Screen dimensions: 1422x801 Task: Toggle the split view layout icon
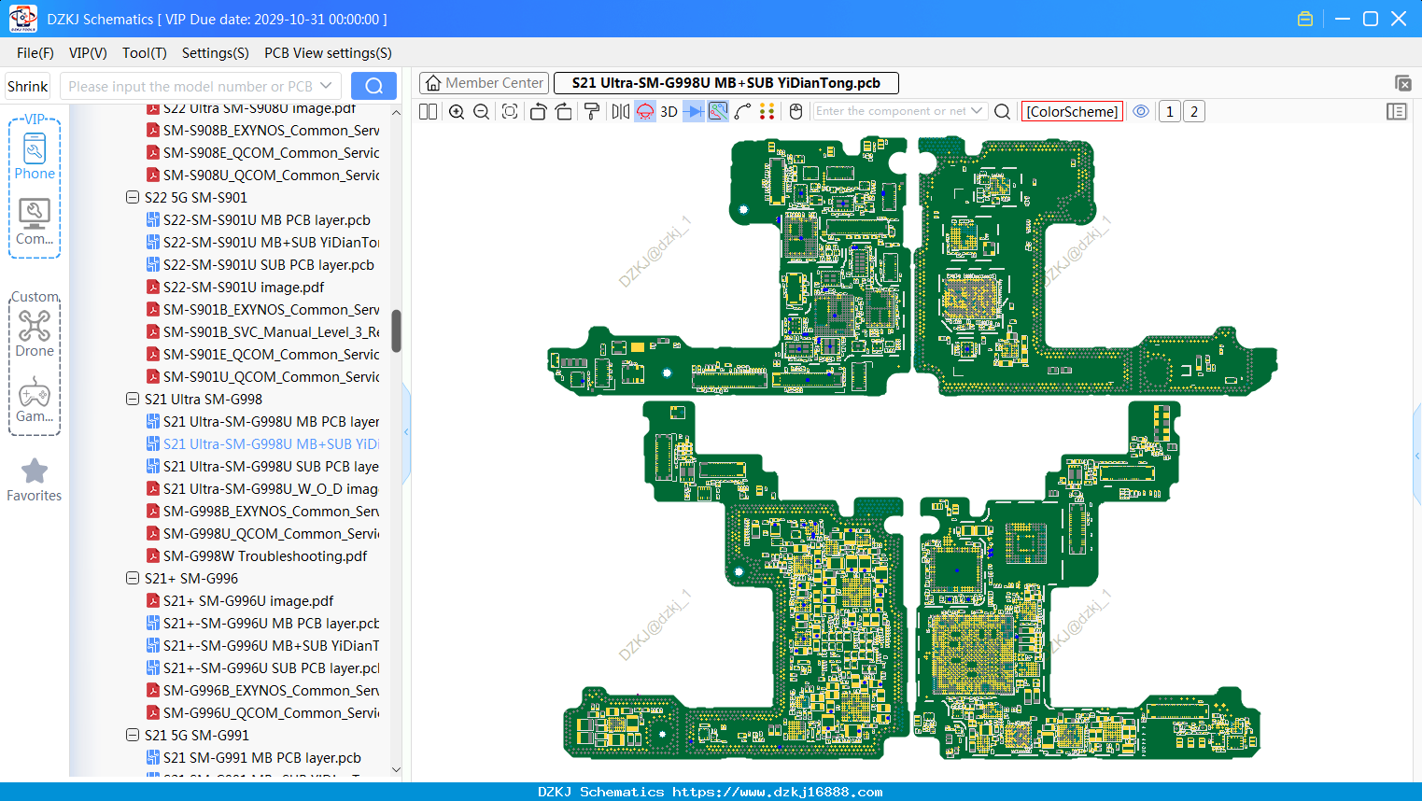click(x=428, y=112)
